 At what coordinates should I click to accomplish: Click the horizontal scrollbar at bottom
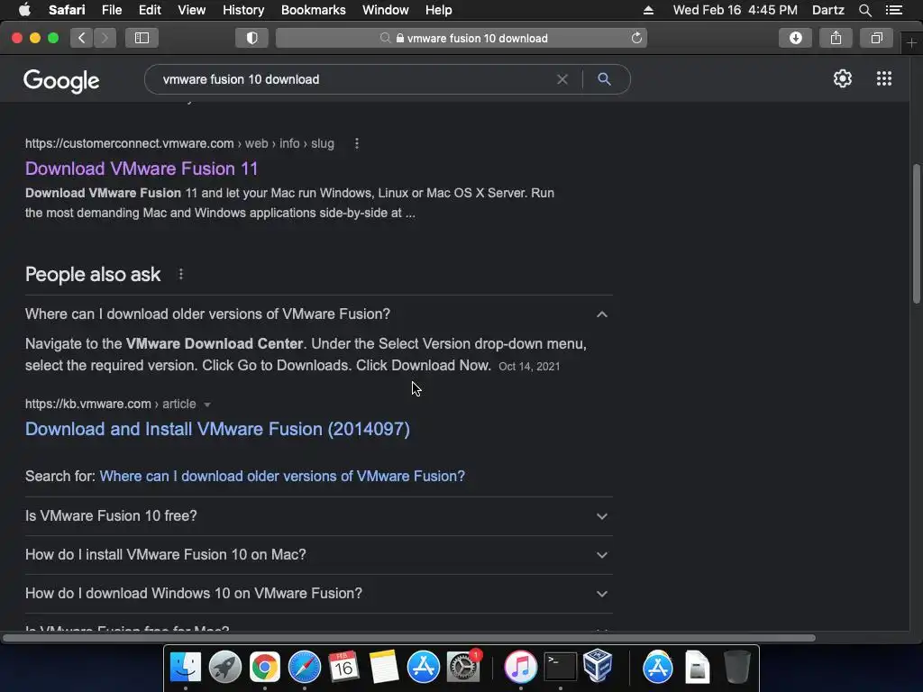click(x=408, y=638)
